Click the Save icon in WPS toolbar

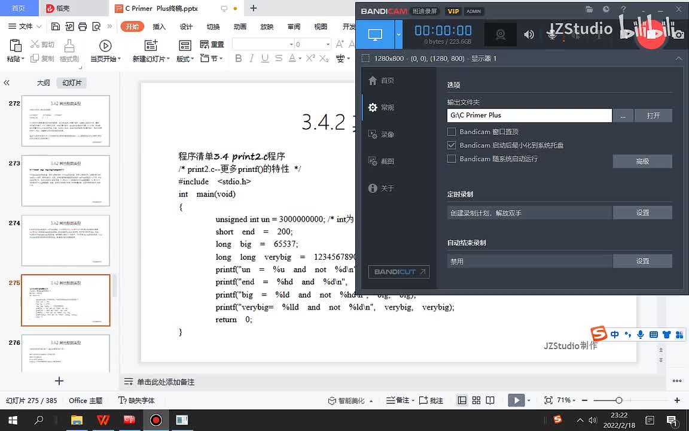click(x=56, y=26)
